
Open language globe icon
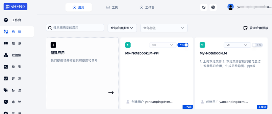click(213, 7)
